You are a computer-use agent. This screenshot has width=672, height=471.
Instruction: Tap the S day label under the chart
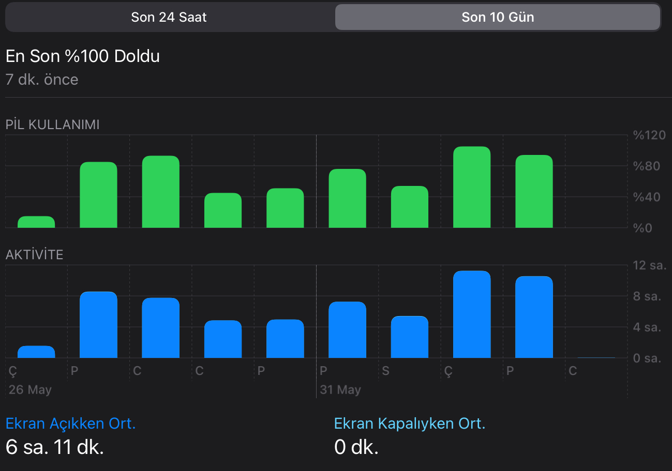click(386, 371)
